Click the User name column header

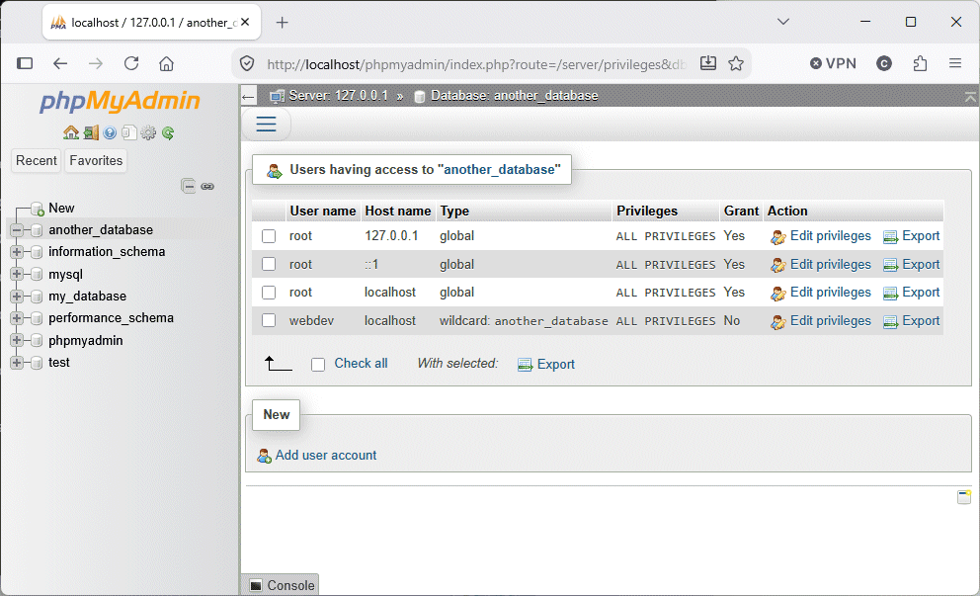[322, 212]
